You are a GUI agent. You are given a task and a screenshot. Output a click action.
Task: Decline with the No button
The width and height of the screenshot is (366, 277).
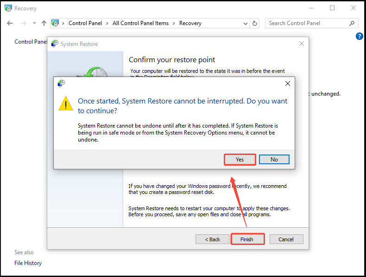point(274,160)
